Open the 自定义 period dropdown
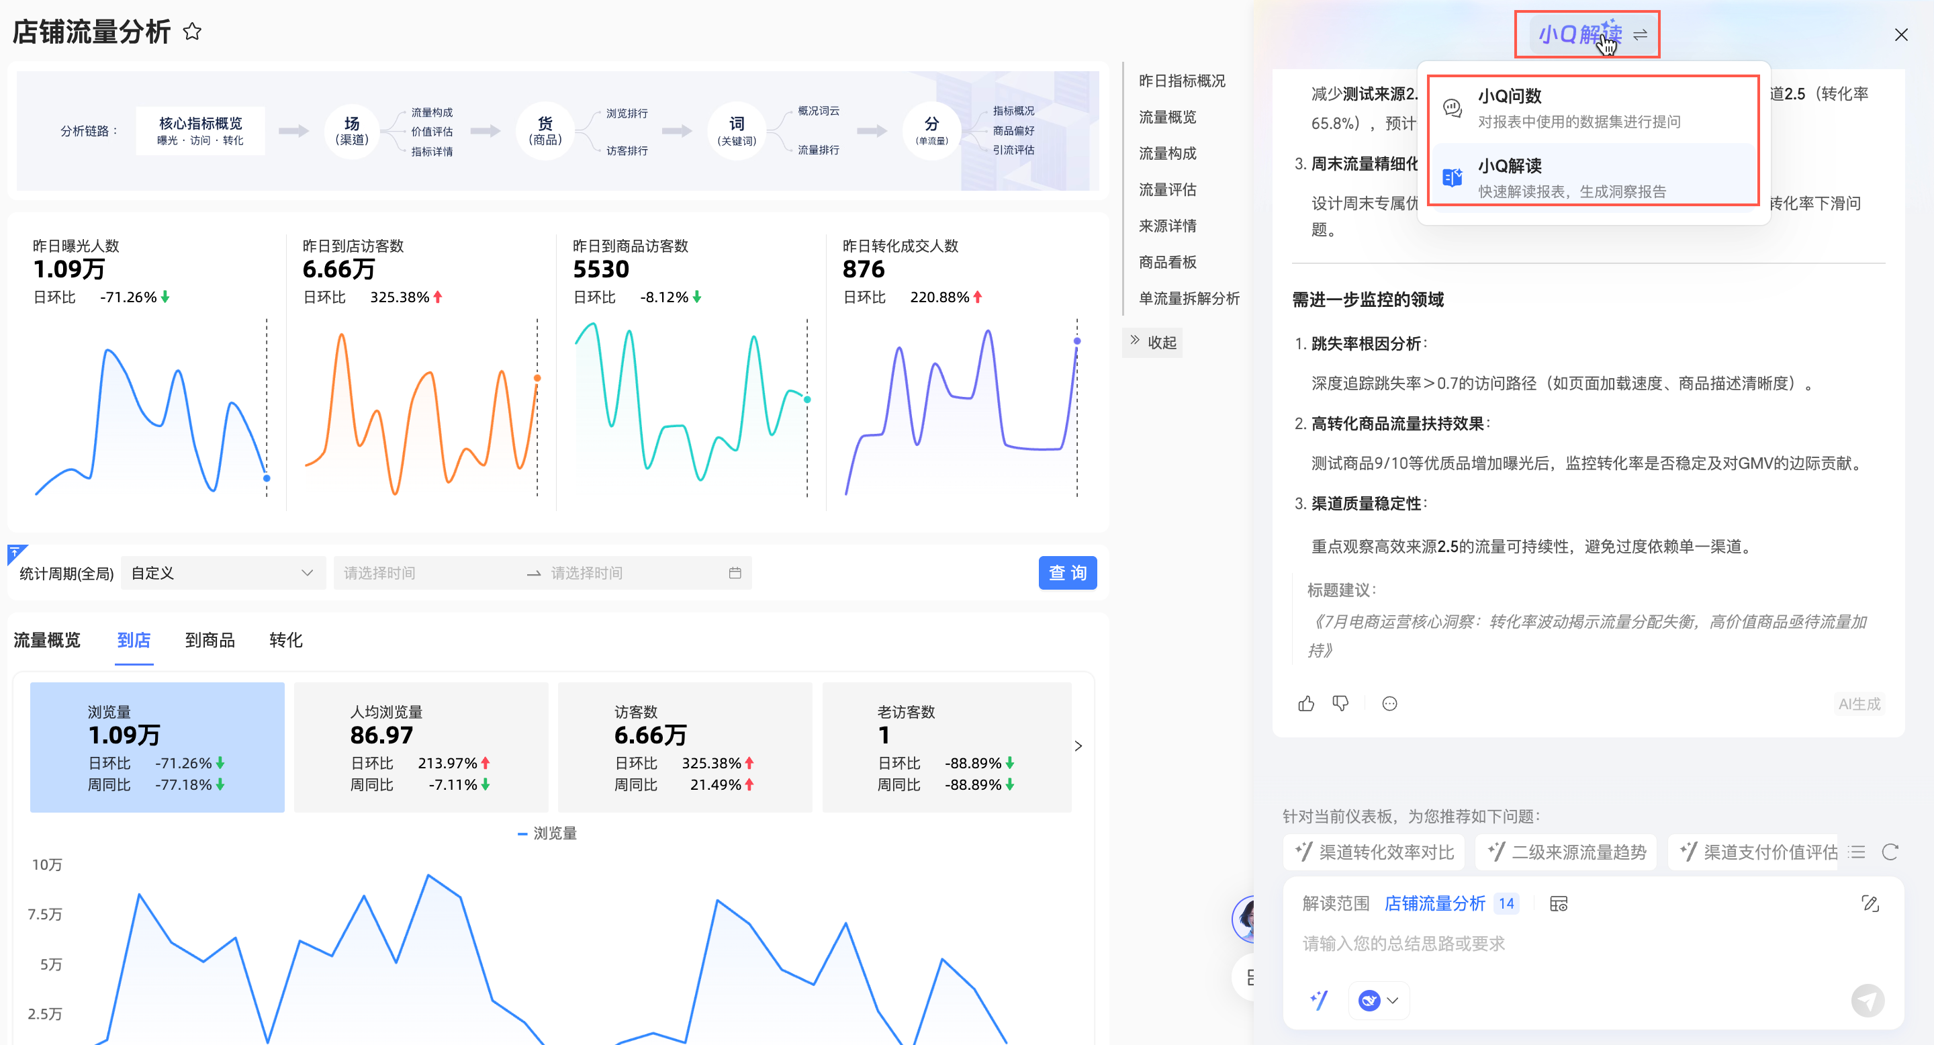The height and width of the screenshot is (1045, 1934). (222, 573)
